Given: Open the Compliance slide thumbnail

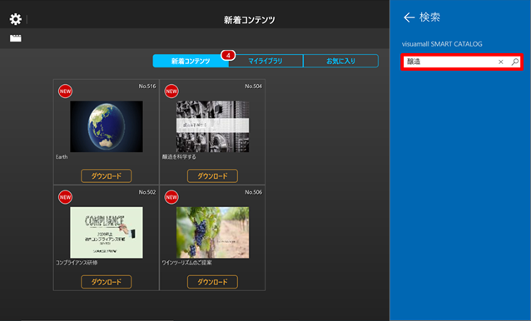Looking at the screenshot, I should tap(107, 233).
